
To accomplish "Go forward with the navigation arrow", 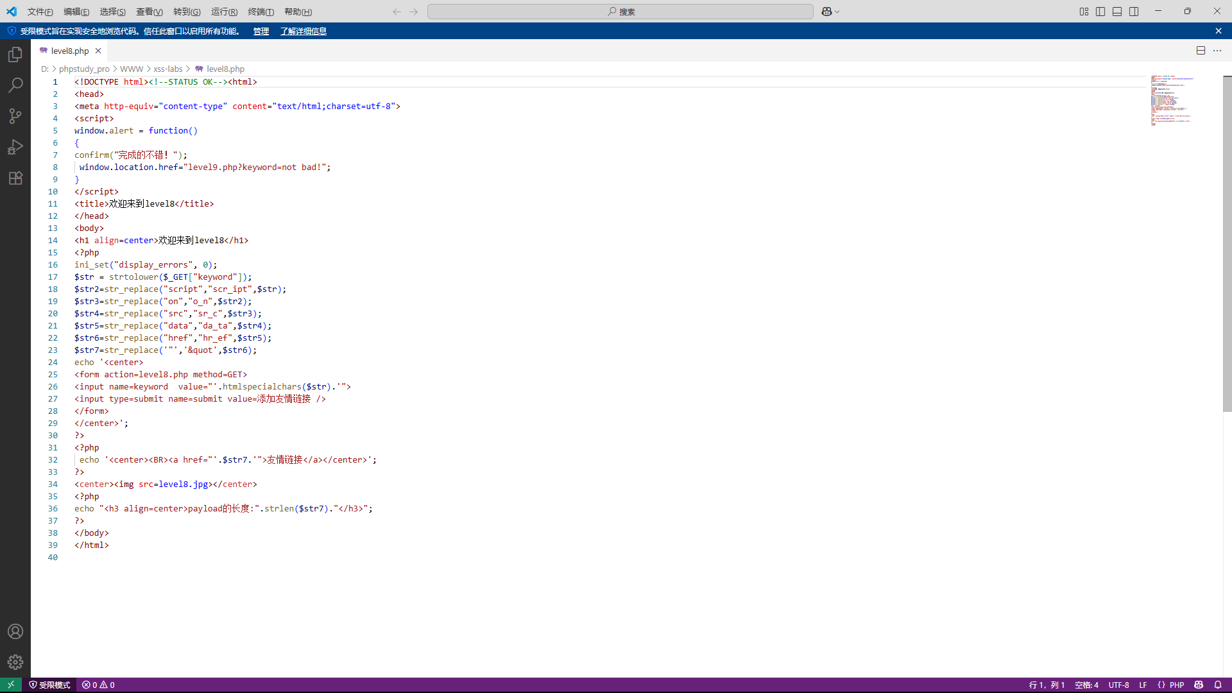I will coord(414,12).
